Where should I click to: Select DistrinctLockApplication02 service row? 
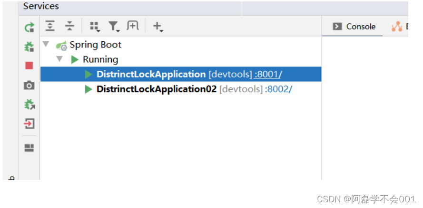coord(181,89)
